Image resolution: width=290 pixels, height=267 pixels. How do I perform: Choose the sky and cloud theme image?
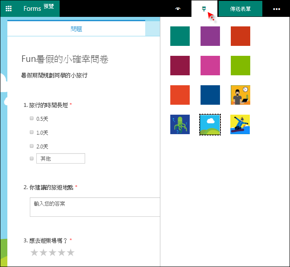(210, 125)
